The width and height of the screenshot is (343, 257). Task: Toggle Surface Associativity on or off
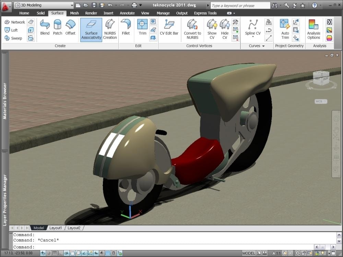click(91, 29)
